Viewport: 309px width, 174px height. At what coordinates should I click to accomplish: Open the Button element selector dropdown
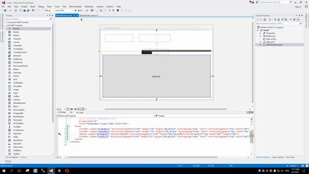pos(105,116)
